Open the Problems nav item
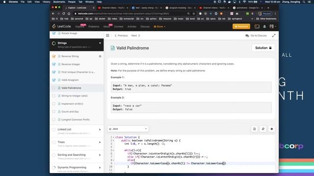Viewport: 314px width, 176px height. pyautogui.click(x=94, y=26)
